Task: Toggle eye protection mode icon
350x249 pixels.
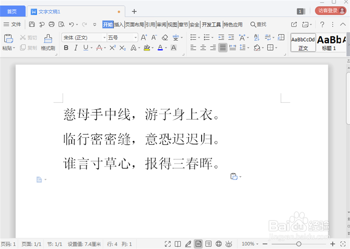Action: click(x=229, y=244)
